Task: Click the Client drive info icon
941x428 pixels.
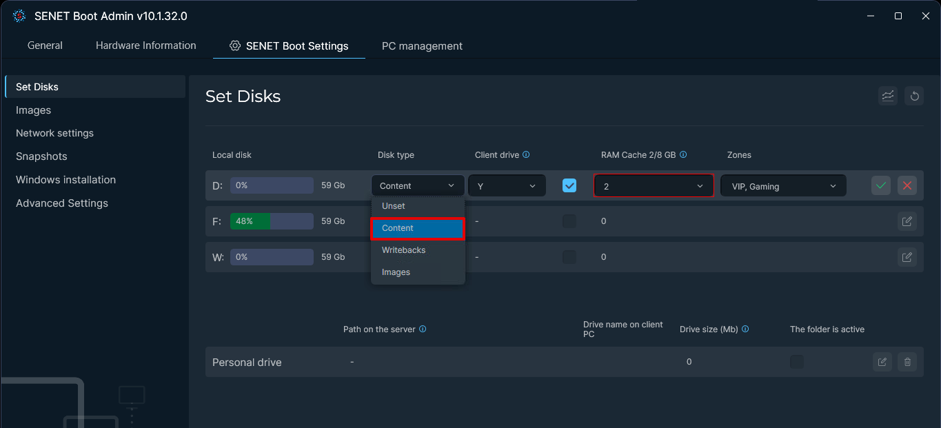Action: coord(526,154)
